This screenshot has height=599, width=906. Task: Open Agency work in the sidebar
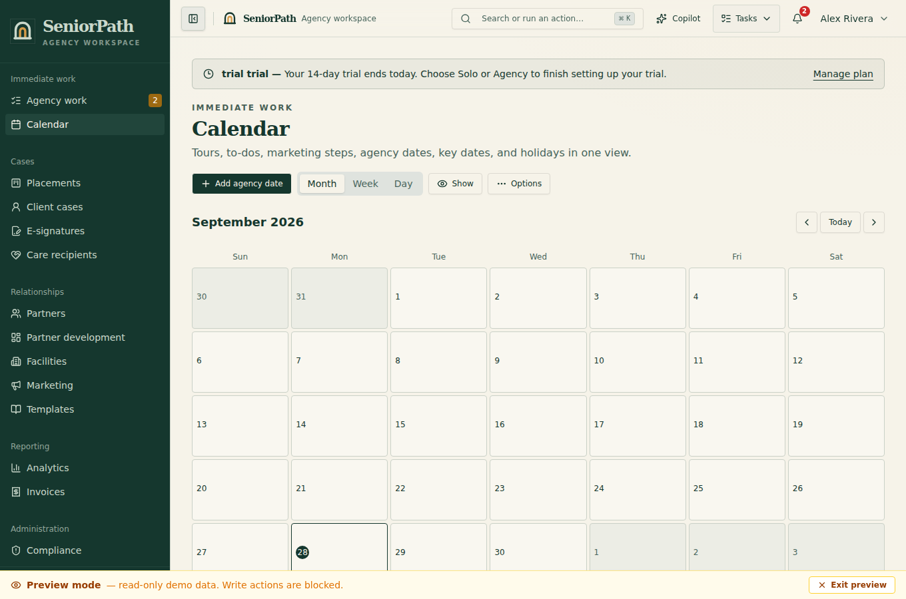(x=85, y=100)
